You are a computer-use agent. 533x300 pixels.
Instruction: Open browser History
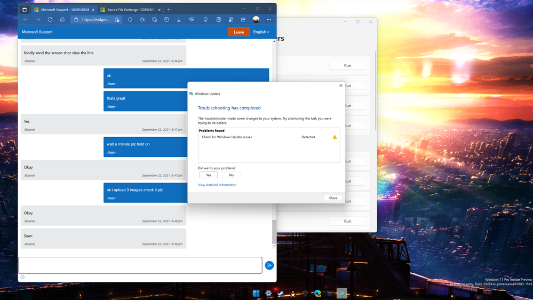point(166,19)
